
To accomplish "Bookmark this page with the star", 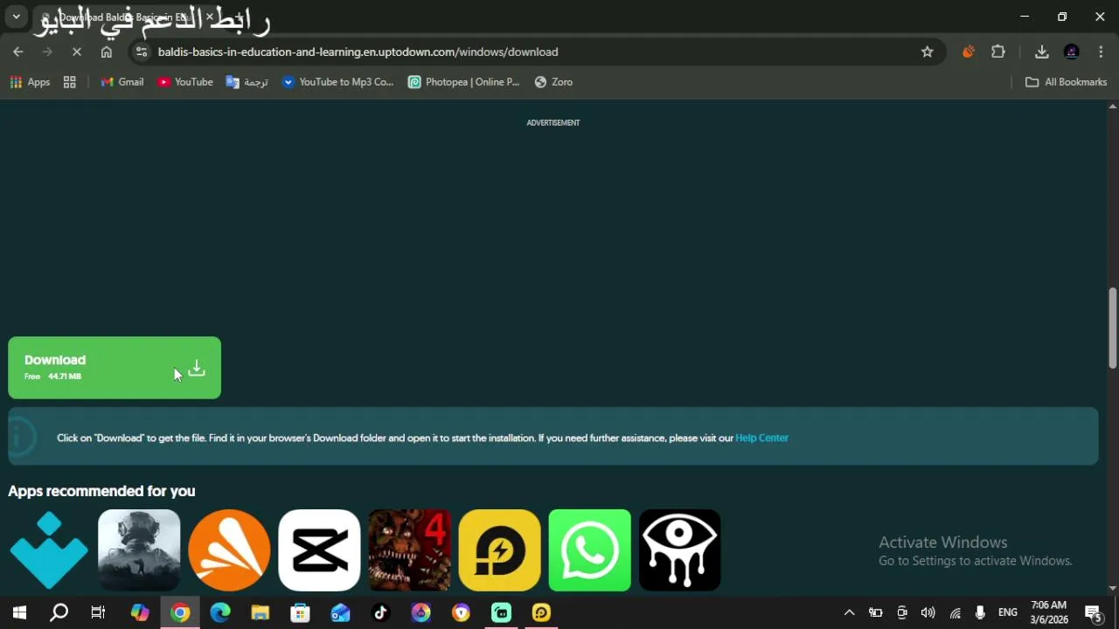I will click(927, 52).
